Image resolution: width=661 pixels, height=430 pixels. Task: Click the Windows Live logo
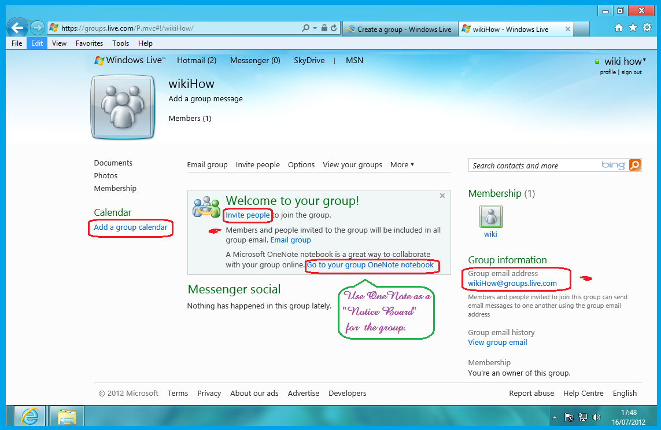pyautogui.click(x=130, y=60)
